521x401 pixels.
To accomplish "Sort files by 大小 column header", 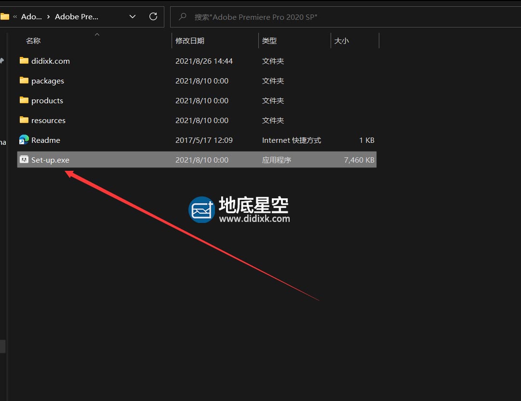I will [342, 41].
